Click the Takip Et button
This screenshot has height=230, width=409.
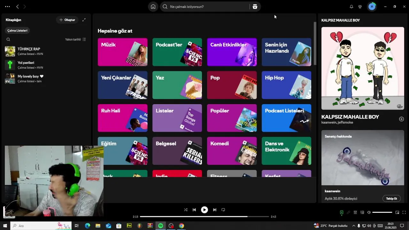(391, 199)
